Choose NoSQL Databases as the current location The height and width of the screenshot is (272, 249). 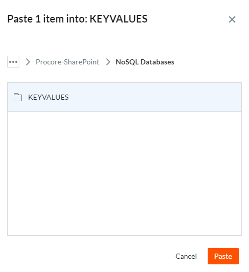click(x=145, y=62)
